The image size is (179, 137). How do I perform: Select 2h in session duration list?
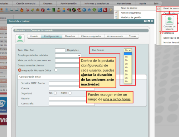coord(128,60)
